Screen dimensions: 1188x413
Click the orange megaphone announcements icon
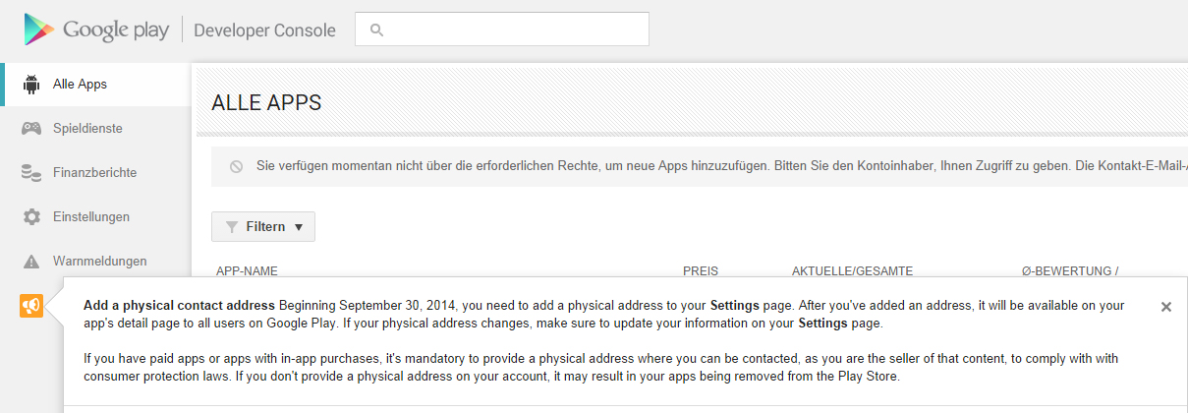31,307
